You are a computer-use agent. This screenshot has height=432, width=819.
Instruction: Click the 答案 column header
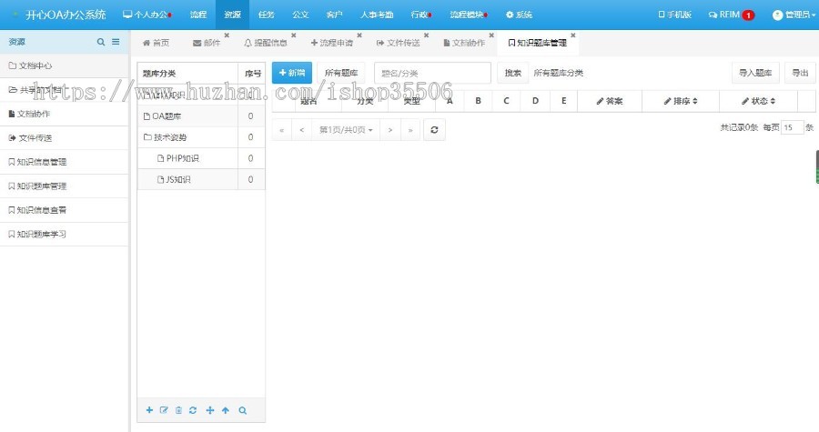(610, 101)
